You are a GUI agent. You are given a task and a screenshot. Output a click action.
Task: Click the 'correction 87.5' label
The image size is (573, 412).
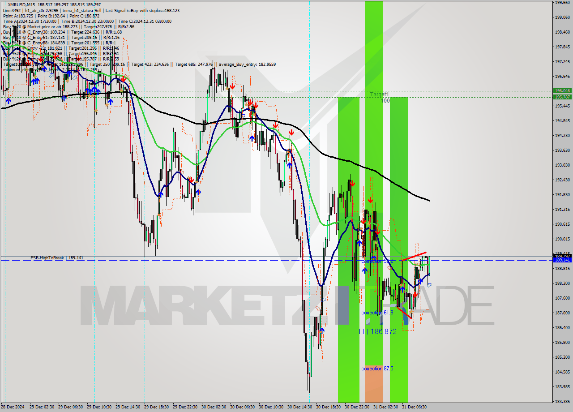pos(377,369)
